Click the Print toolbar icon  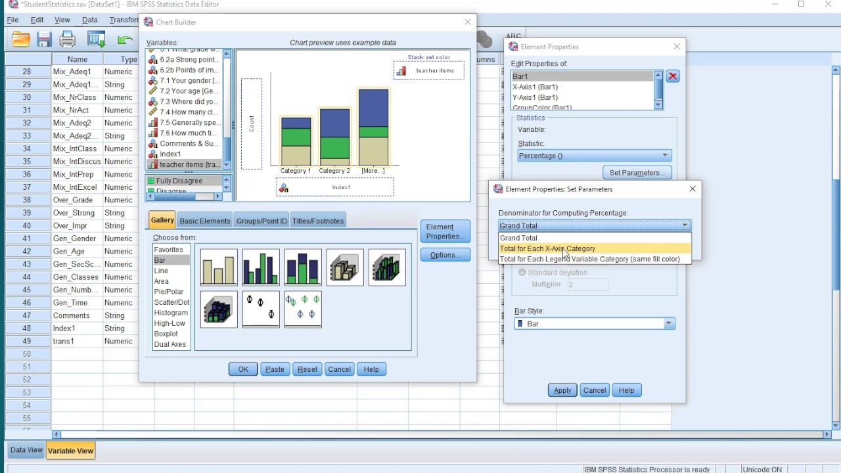(68, 39)
